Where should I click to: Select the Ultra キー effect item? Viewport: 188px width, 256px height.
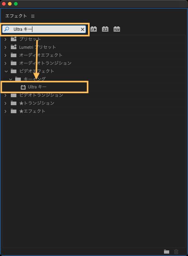pos(44,87)
